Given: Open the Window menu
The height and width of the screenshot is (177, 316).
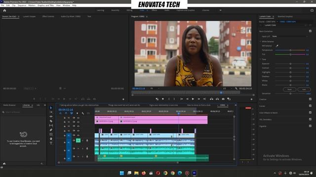Looking at the screenshot, I should (x=66, y=5).
